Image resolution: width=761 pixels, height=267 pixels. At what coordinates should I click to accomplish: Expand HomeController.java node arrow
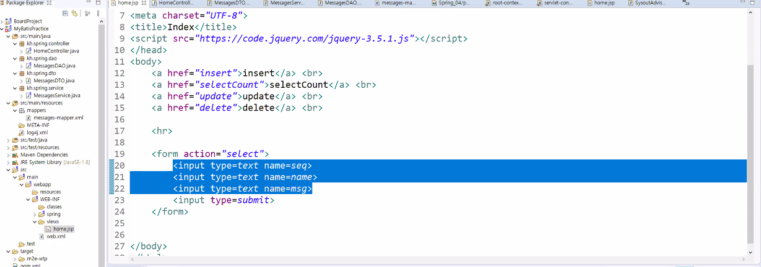tap(22, 51)
